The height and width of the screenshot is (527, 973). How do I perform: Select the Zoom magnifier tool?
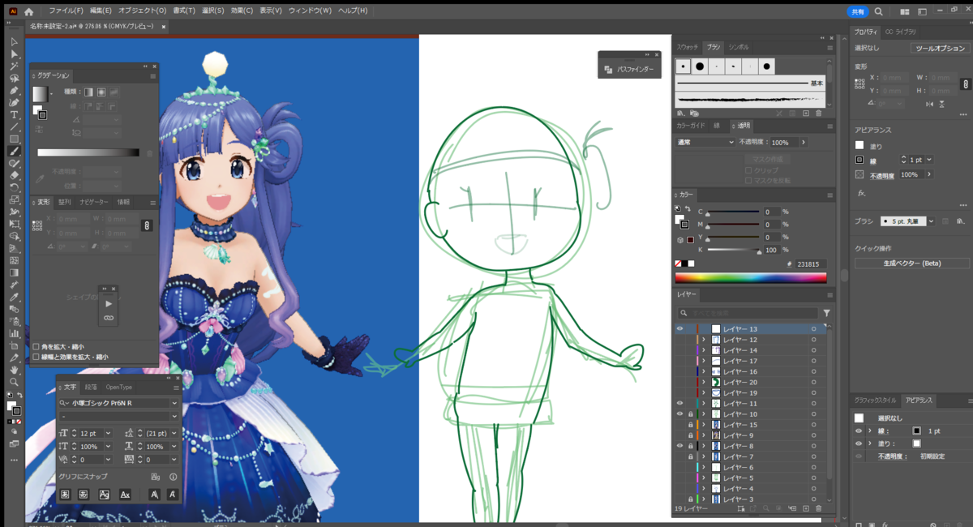15,382
